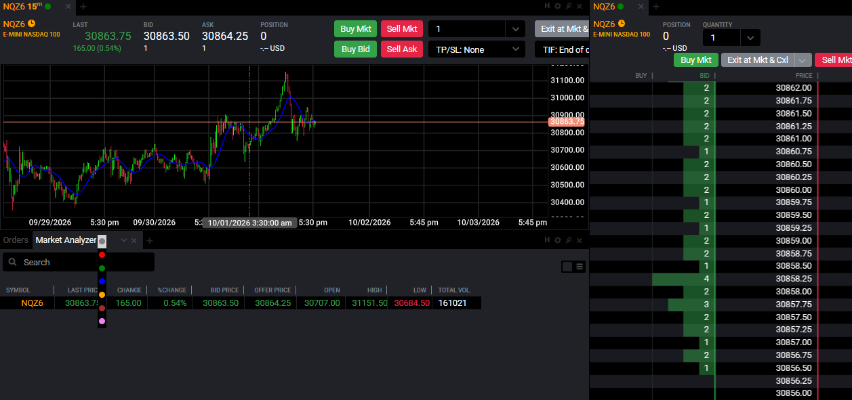Click Sell Mkt in DOM panel
The image size is (852, 400).
[834, 60]
